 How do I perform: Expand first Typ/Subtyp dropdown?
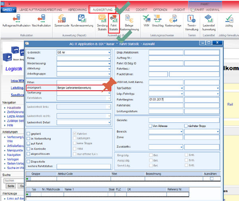pyautogui.click(x=182, y=88)
